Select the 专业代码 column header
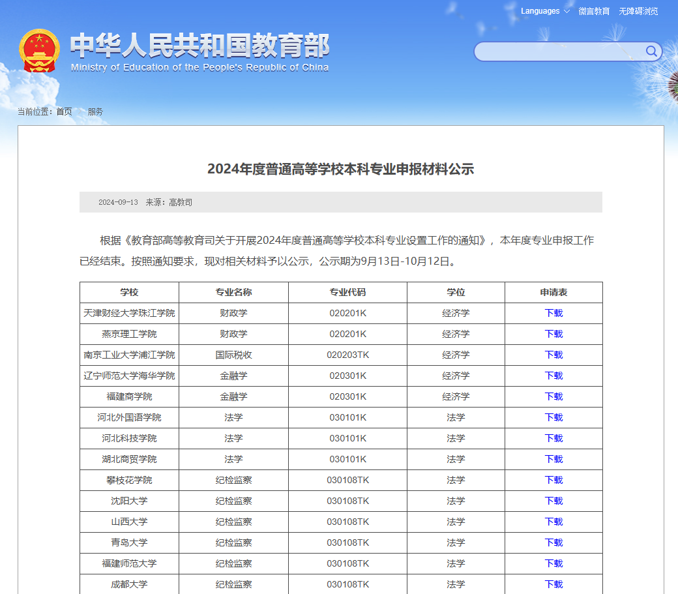 pos(347,292)
